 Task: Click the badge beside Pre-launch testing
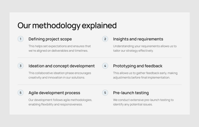tap(105, 93)
